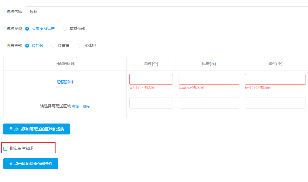The height and width of the screenshot is (182, 308).
Task: Click the 编辑 link for deliverable region
Action: (75, 106)
